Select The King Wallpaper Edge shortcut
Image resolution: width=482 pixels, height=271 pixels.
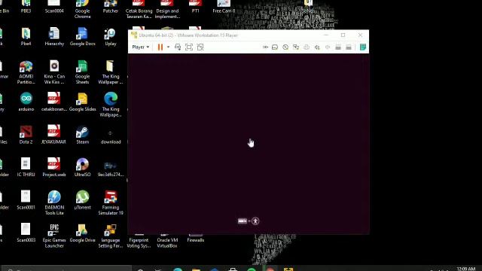click(111, 105)
